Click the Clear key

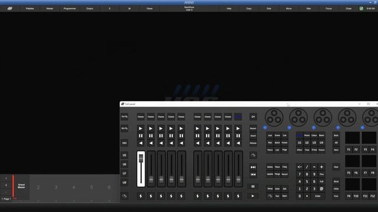pos(336,167)
